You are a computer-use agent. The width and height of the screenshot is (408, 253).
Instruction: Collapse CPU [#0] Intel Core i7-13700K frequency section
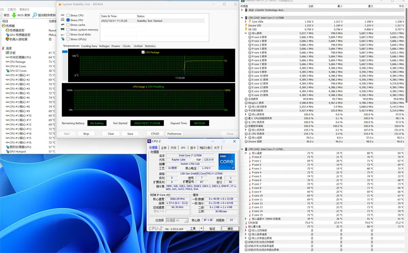pyautogui.click(x=242, y=18)
